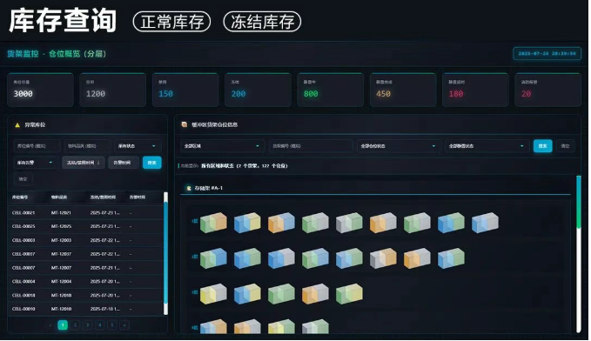Select the first yellow cube in layer 3 row
Screen dimensions: 591x341
pos(213,294)
